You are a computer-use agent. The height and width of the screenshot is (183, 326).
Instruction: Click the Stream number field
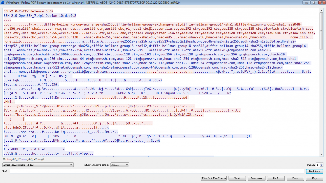coord(318,165)
